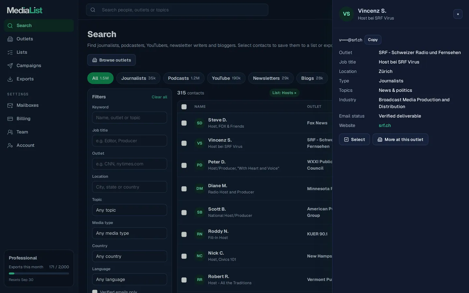Select the Diane M. row checkbox

184,189
